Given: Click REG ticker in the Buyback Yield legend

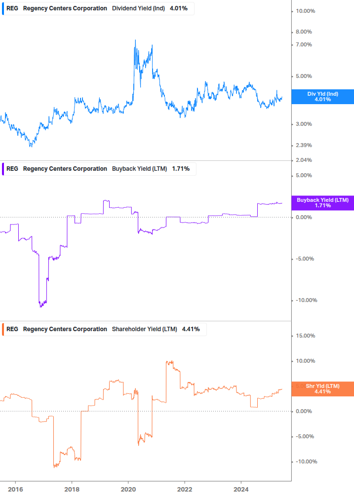Looking at the screenshot, I should coord(12,169).
